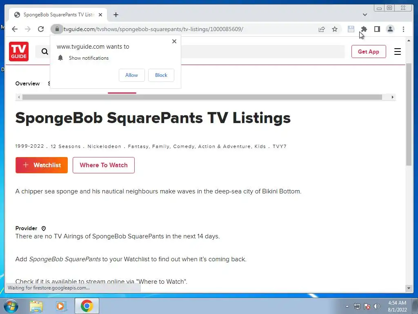Click the Chrome taskbar icon

click(x=87, y=306)
